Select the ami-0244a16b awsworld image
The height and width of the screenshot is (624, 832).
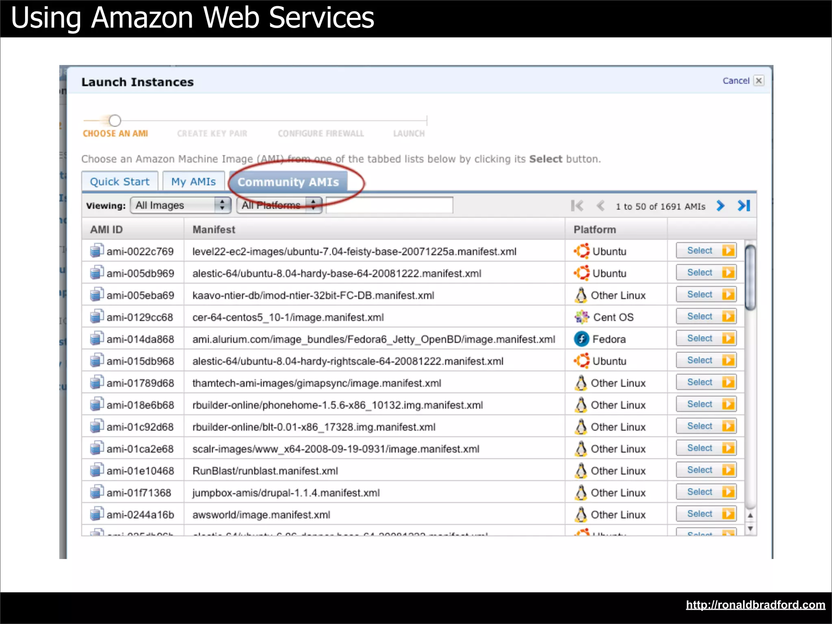pos(706,513)
